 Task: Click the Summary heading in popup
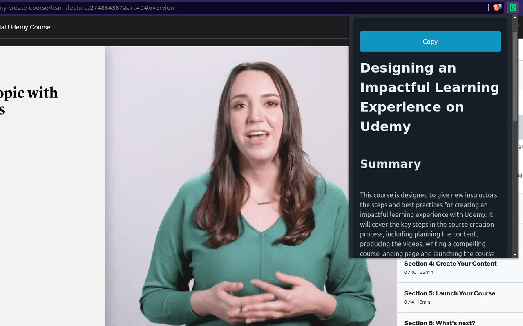click(390, 164)
